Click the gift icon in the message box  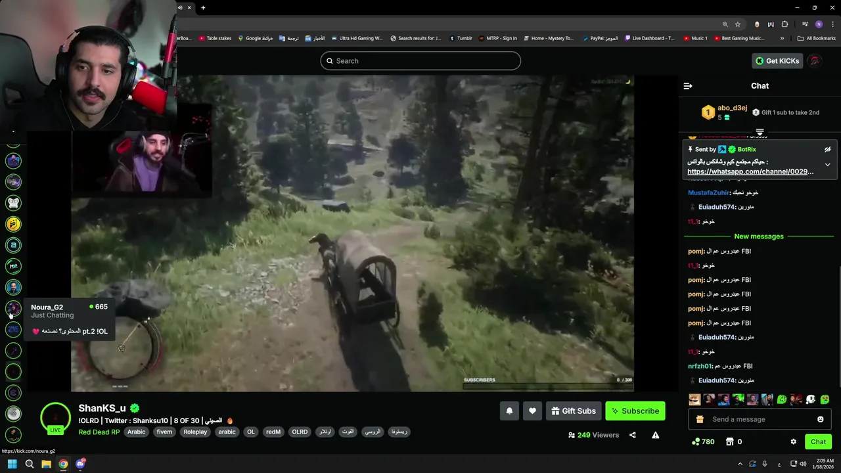tap(700, 419)
